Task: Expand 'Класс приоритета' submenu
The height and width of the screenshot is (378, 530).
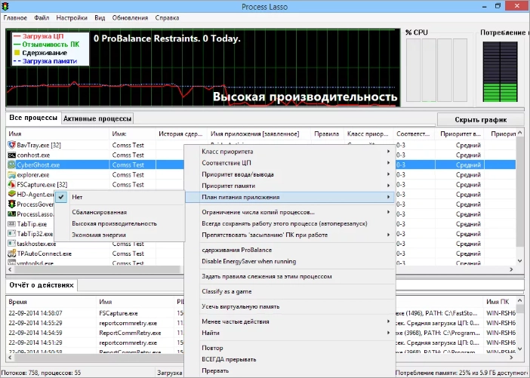Action: click(x=290, y=152)
